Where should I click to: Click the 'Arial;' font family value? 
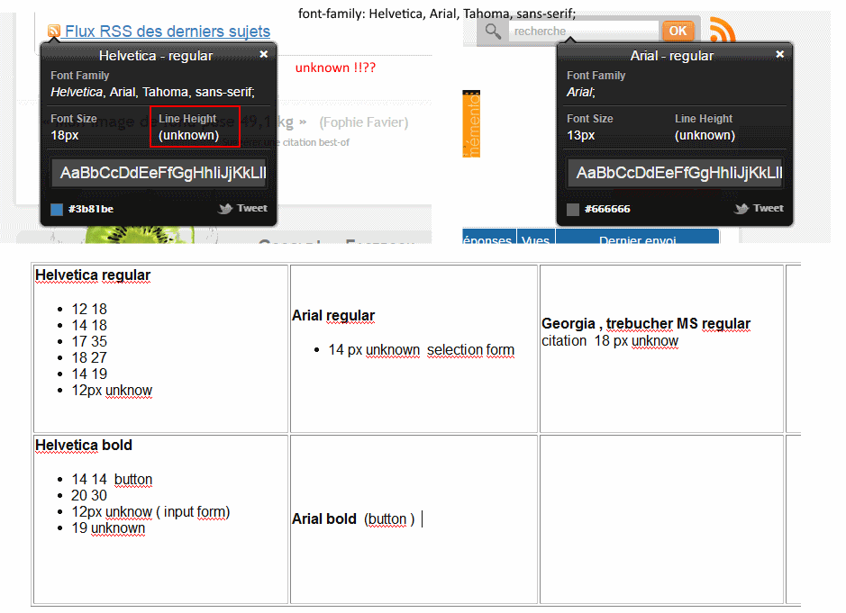[580, 92]
